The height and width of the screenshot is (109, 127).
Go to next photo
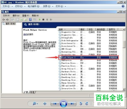tap(72, 104)
